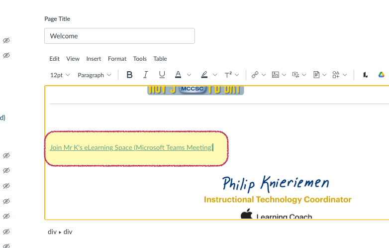Screen dimensions: 389x248
Task: Toggle the eye icon left of the Teams link
Action: click(6, 155)
